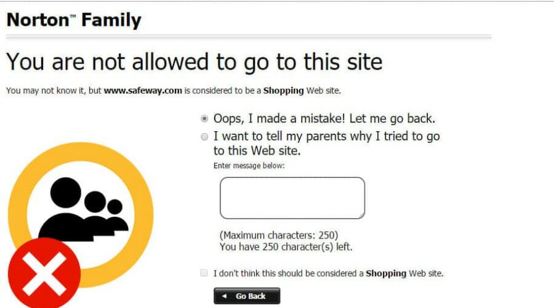Viewport: 554px width, 308px height.
Task: Click the bold Shopping word beside checkbox
Action: tap(386, 274)
